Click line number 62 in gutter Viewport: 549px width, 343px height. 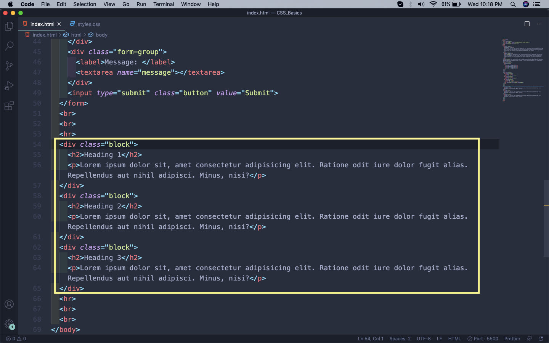click(x=37, y=247)
